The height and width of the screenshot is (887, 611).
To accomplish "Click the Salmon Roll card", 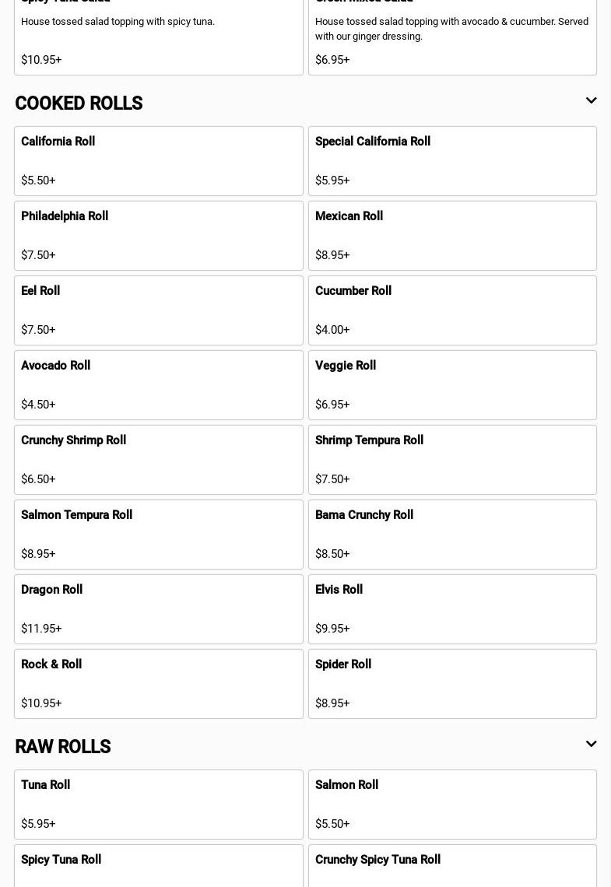I will [452, 805].
